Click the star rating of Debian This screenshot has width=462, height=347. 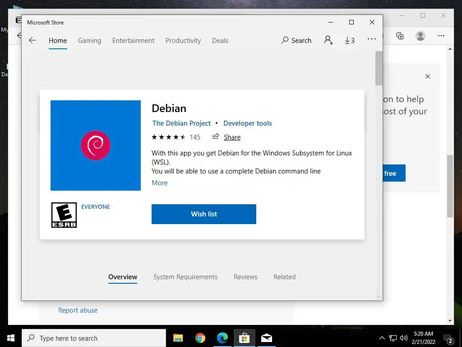168,137
